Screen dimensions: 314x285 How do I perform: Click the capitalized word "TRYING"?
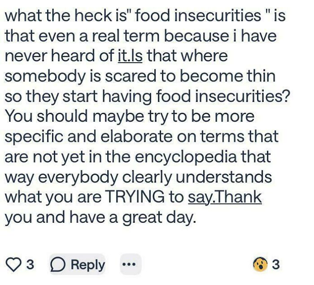click(x=144, y=197)
